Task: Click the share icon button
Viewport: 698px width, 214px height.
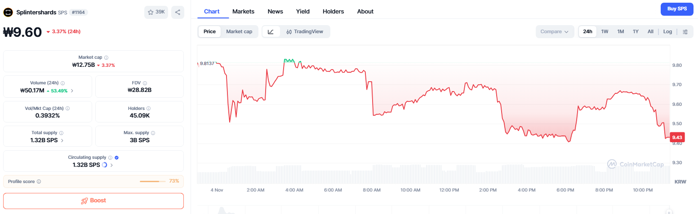Action: (x=178, y=12)
